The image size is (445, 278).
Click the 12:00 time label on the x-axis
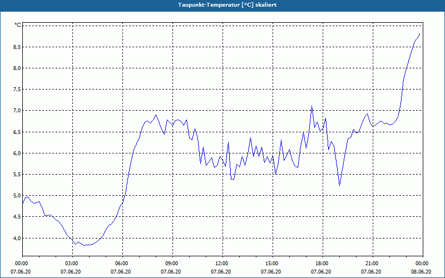pos(221,264)
